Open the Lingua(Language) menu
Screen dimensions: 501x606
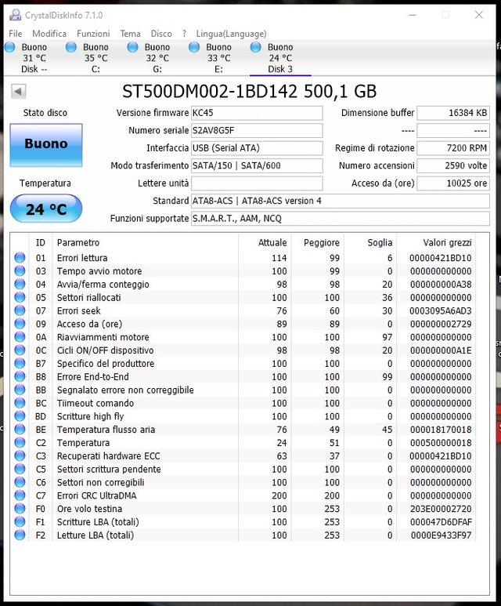click(231, 34)
